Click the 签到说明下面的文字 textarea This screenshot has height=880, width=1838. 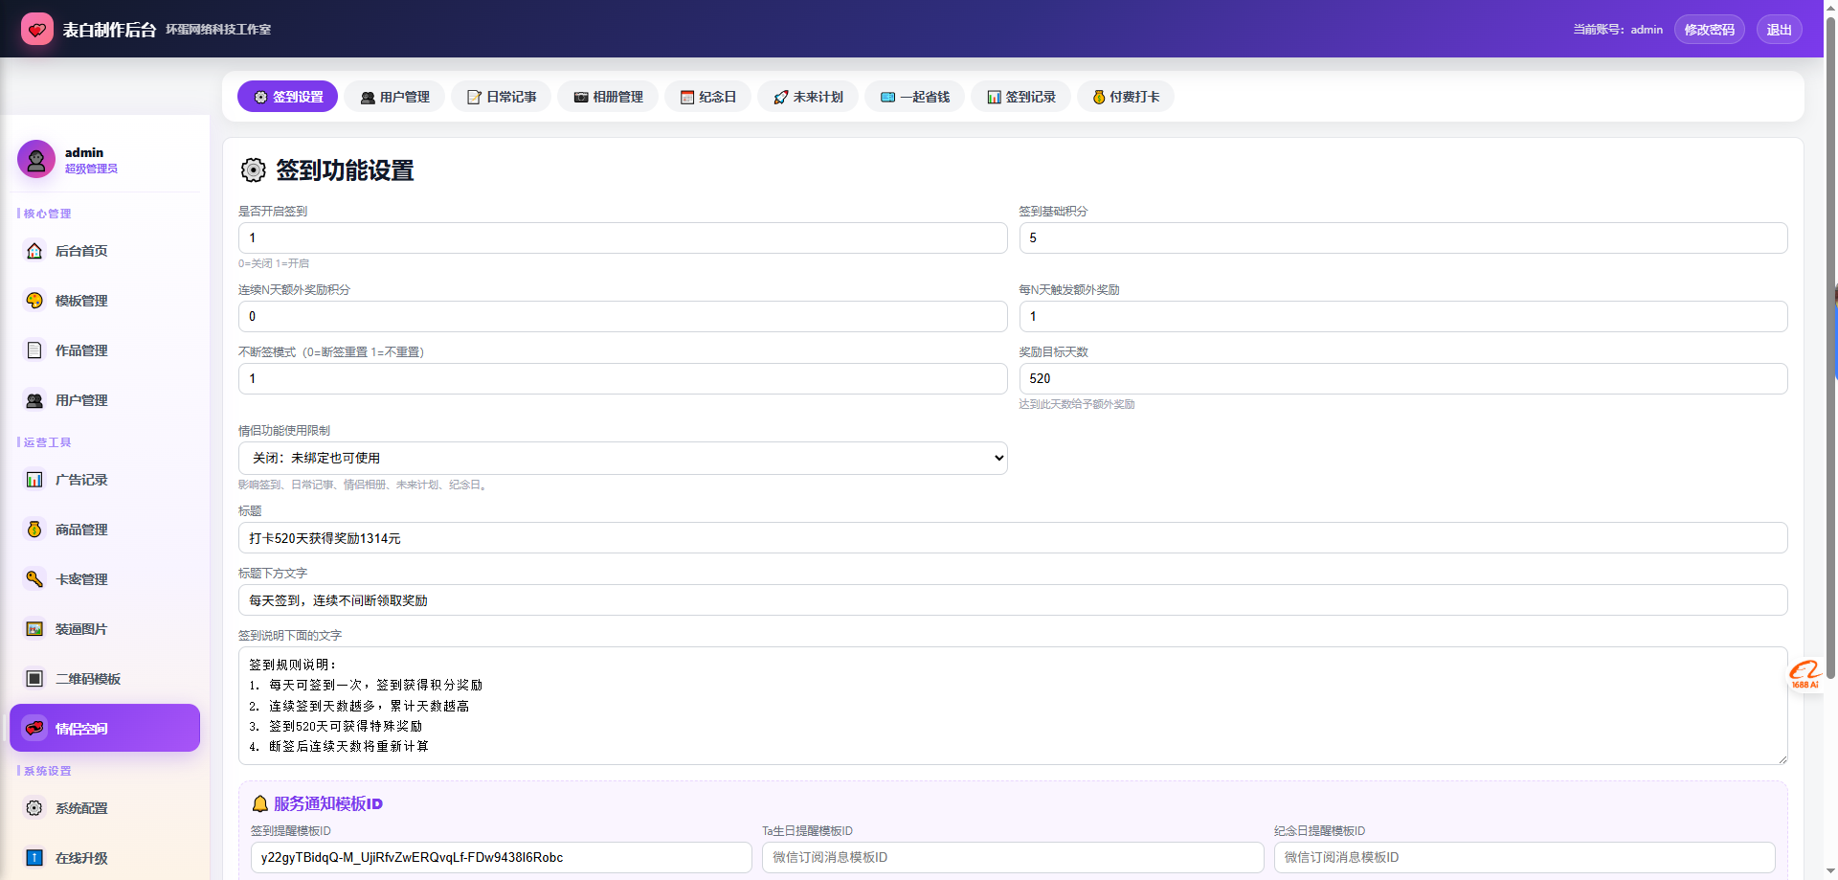(1013, 706)
